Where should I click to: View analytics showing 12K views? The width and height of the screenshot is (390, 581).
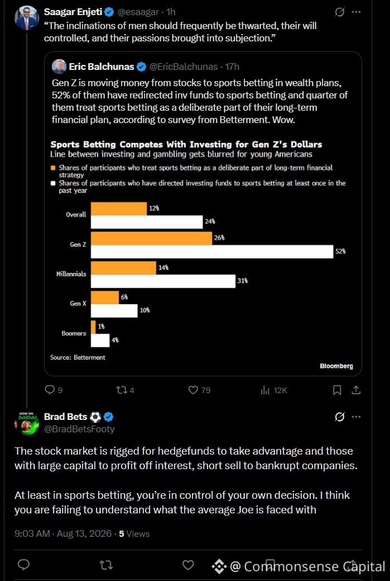tap(274, 390)
